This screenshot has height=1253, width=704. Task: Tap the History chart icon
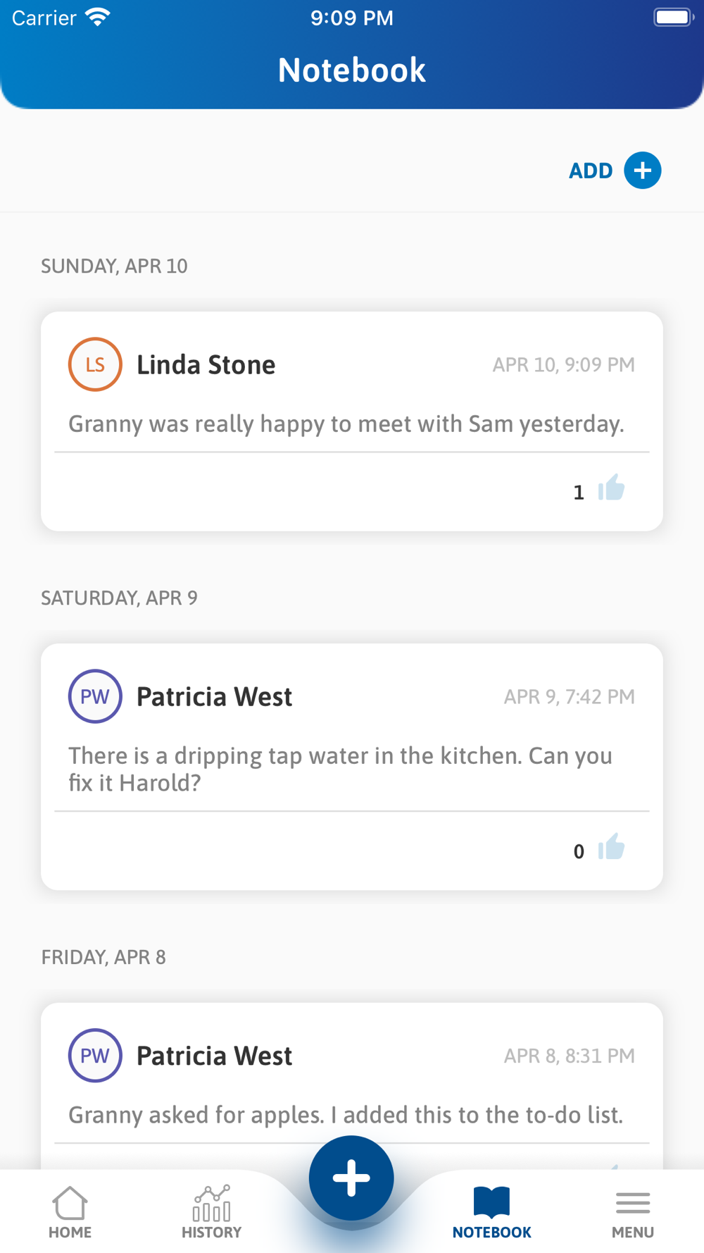pos(211,1202)
